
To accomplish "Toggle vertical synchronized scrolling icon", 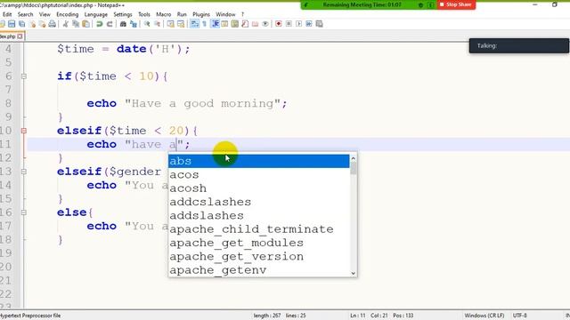I will pos(170,24).
